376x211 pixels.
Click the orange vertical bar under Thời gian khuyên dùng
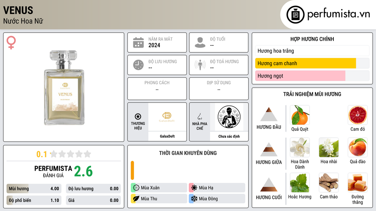132,170
